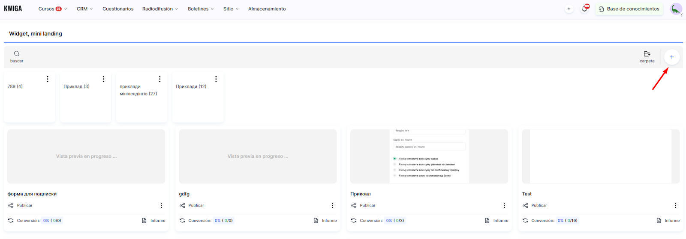Screen dimensions: 686x239
Task: Open three-dot menu on folder 789
Action: 48,79
